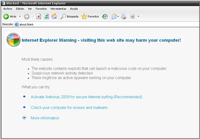Image resolution: width=200 pixels, height=139 pixels.
Task: Open the Edición menu
Action: 20,9
